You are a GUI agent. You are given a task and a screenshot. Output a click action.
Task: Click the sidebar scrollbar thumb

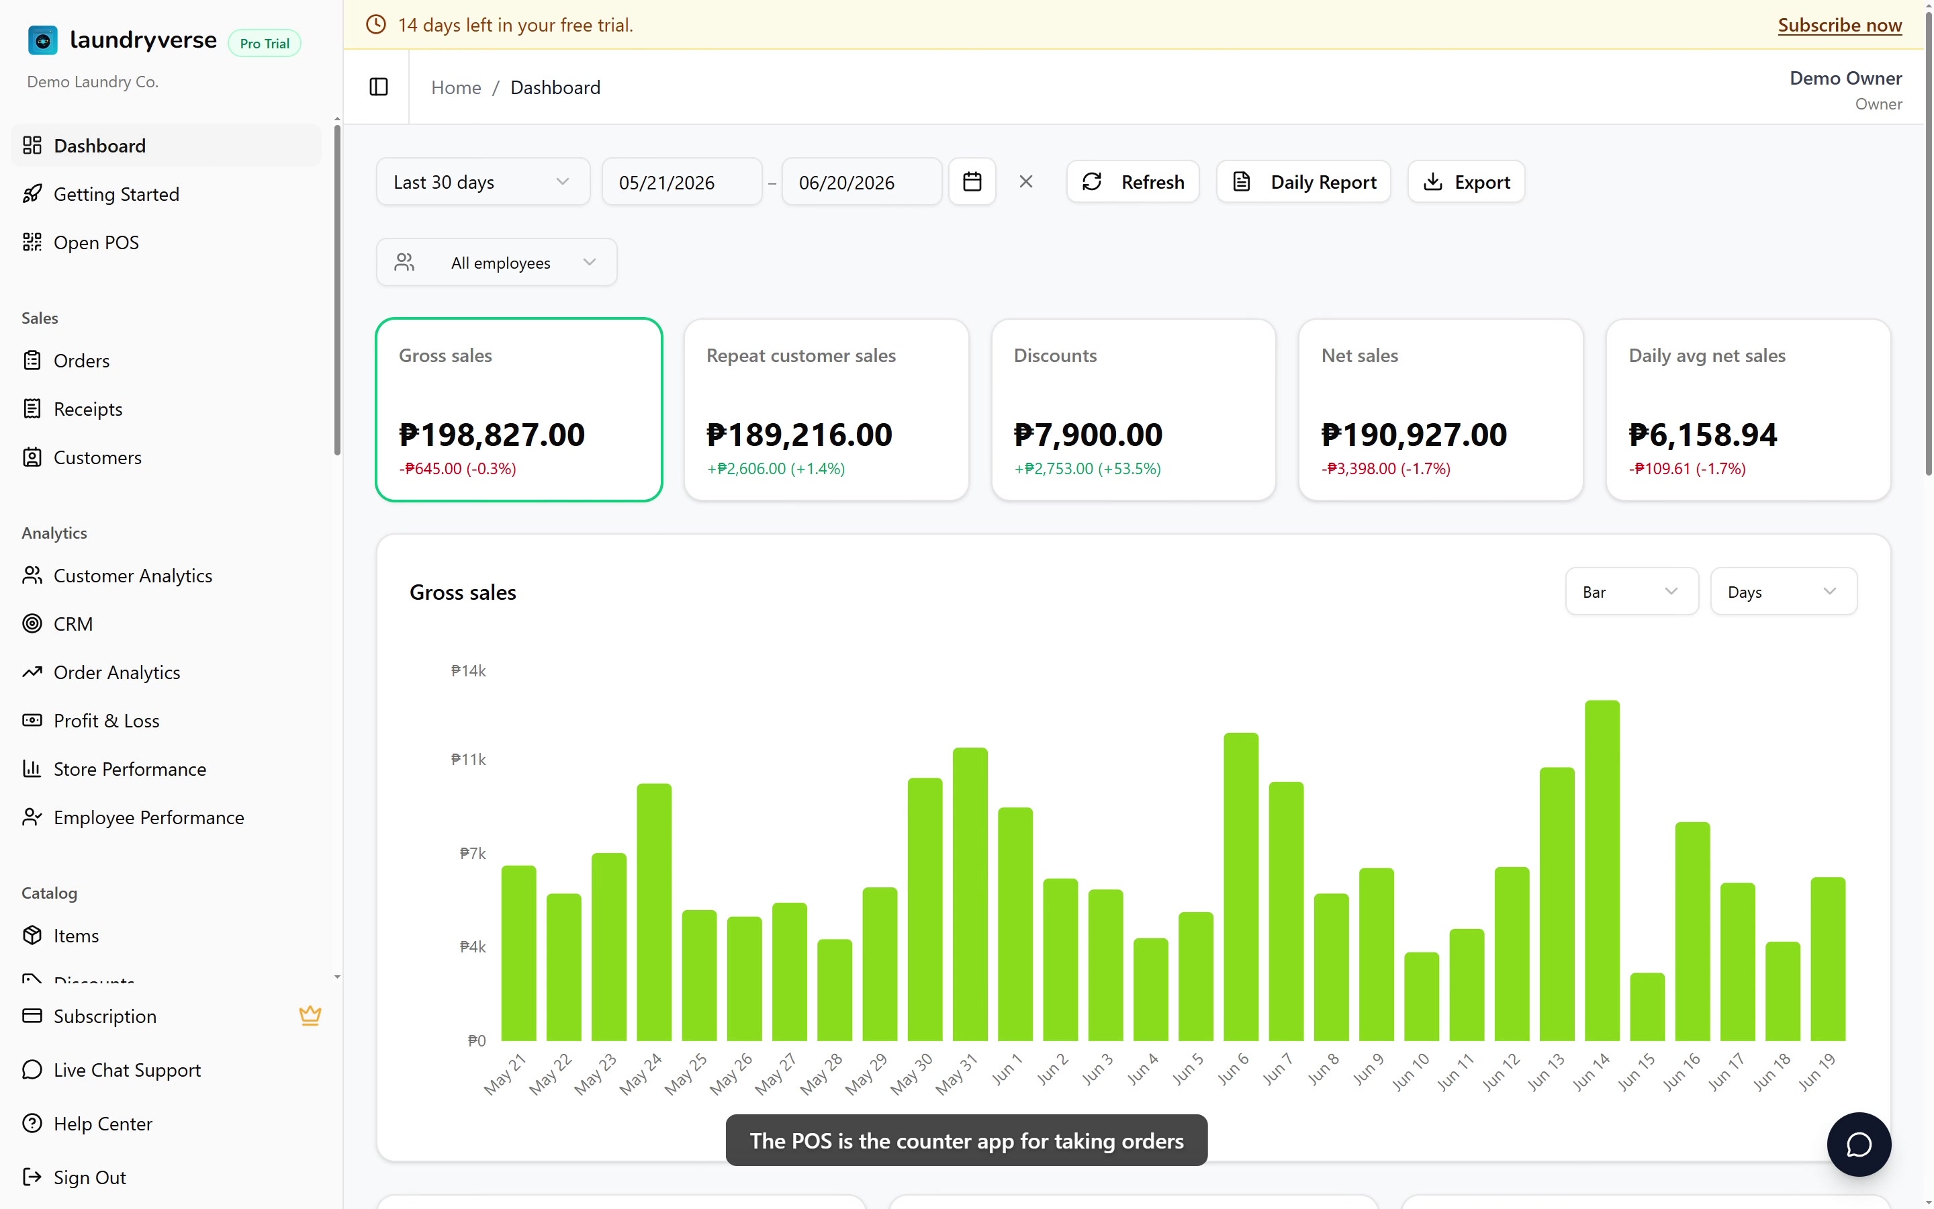point(337,289)
